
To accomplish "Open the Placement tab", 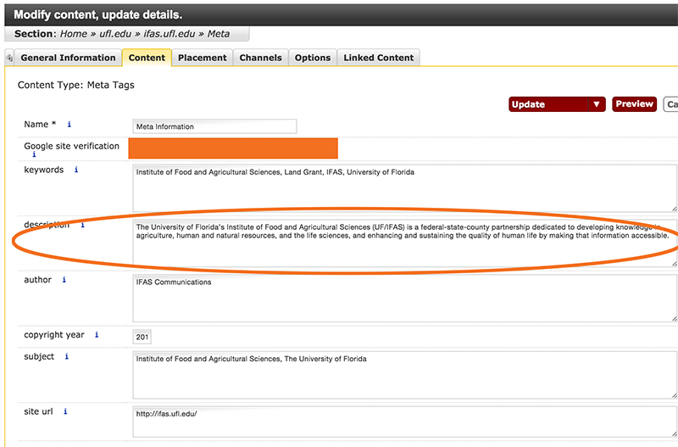I will pyautogui.click(x=202, y=58).
